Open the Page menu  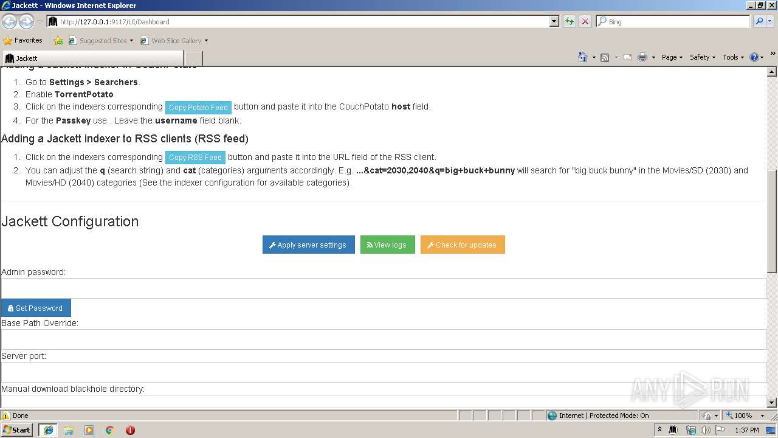pyautogui.click(x=672, y=57)
